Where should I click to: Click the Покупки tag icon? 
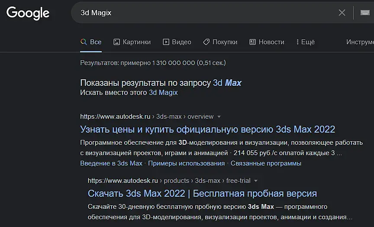pyautogui.click(x=206, y=42)
